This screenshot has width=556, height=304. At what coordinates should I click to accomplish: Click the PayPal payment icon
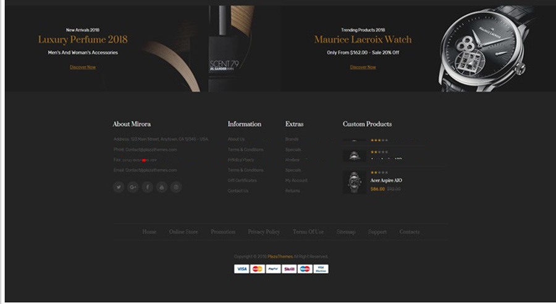coord(273,269)
